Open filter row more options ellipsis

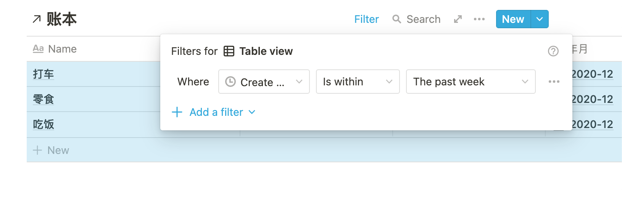tap(554, 82)
